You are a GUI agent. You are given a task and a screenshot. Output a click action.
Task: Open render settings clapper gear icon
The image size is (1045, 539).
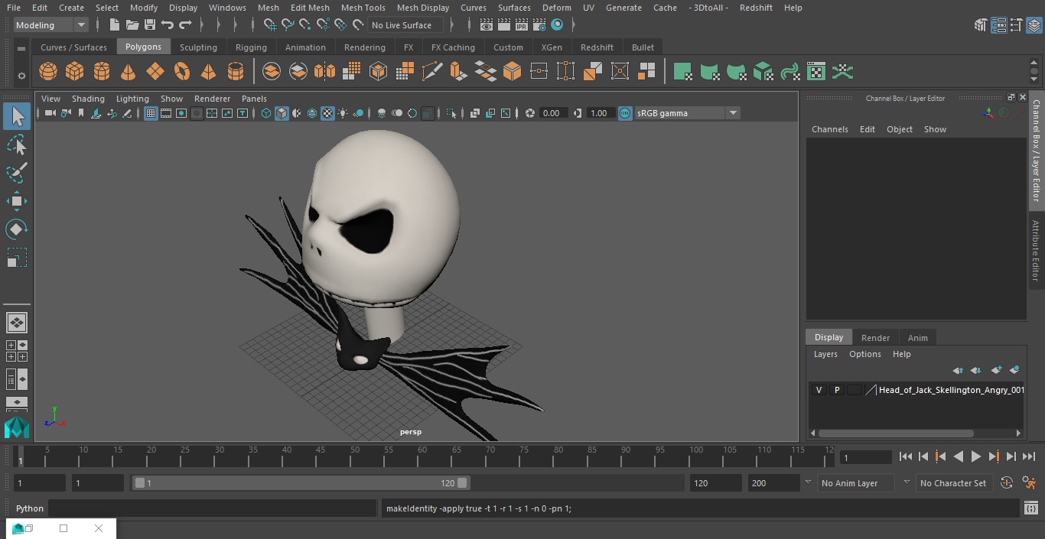pos(539,25)
